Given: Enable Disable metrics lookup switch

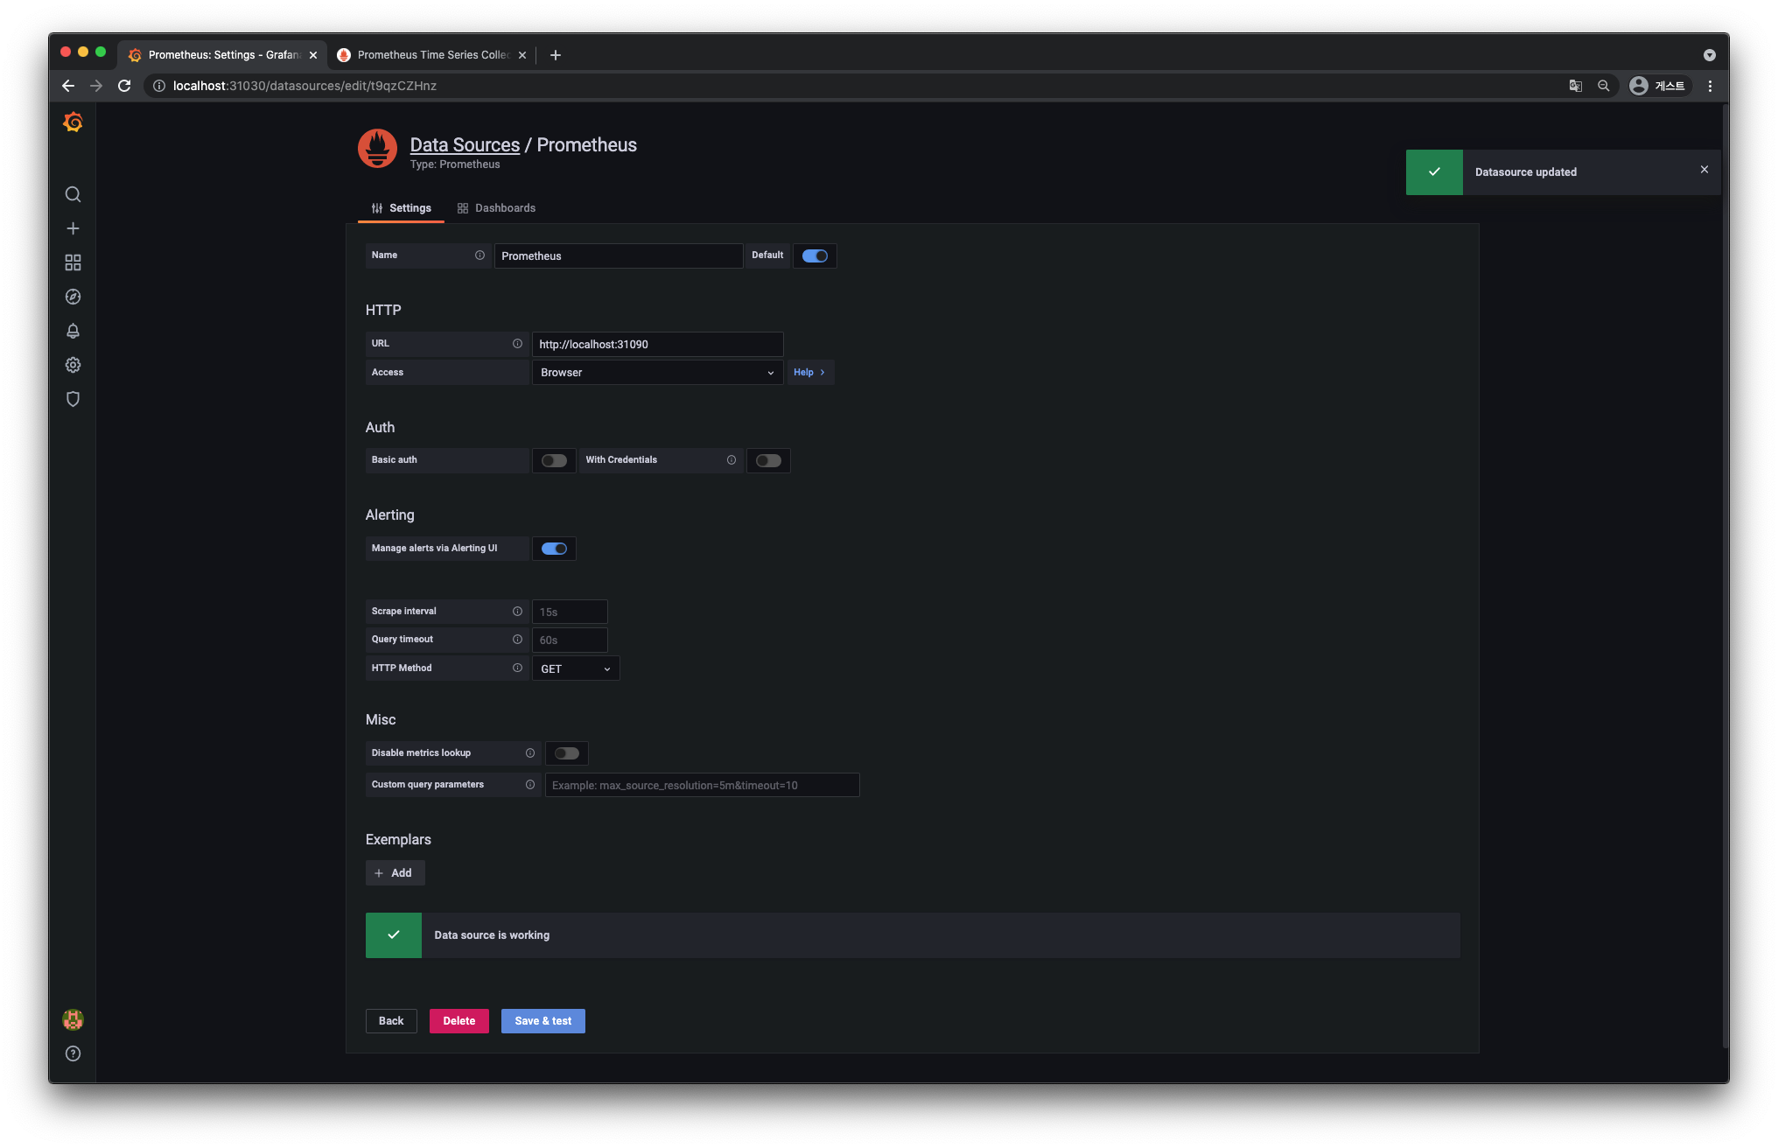Looking at the screenshot, I should (566, 753).
